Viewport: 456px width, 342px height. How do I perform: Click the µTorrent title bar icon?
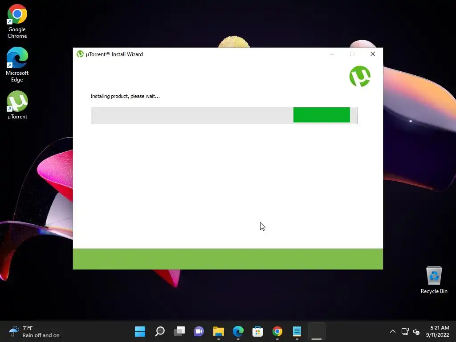[x=80, y=54]
